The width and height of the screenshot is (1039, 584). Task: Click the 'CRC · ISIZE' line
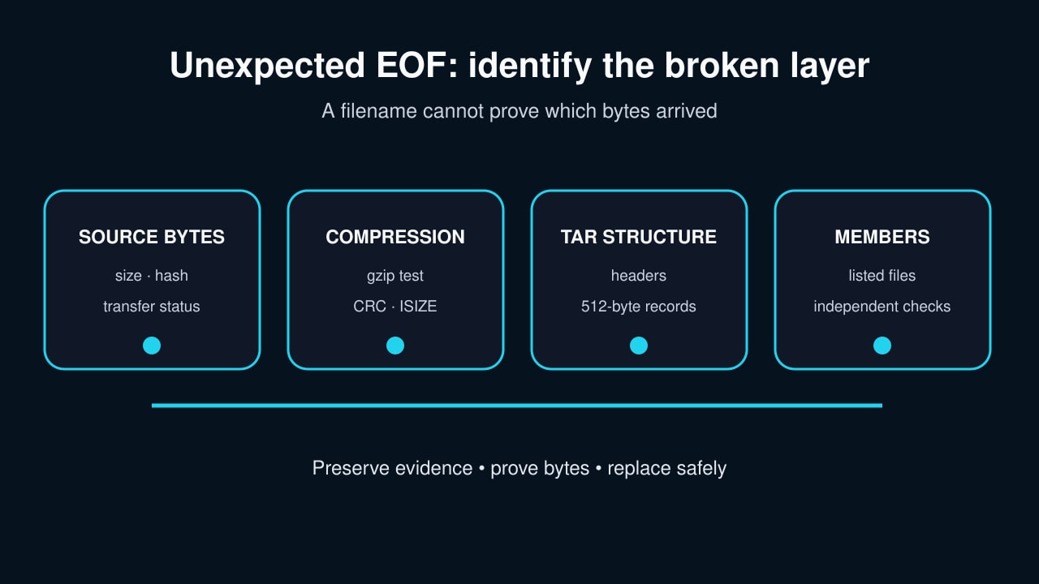click(395, 307)
